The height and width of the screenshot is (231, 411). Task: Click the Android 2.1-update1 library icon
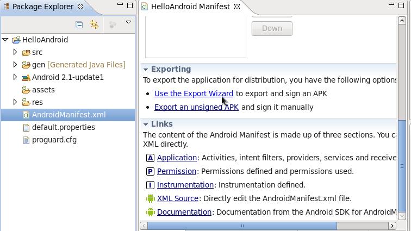(26, 77)
